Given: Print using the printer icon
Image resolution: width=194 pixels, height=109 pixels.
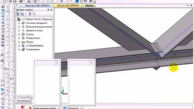Looking at the screenshot, I should [21, 1].
